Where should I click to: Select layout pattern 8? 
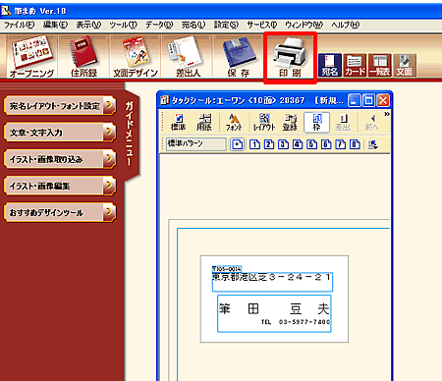pos(355,144)
